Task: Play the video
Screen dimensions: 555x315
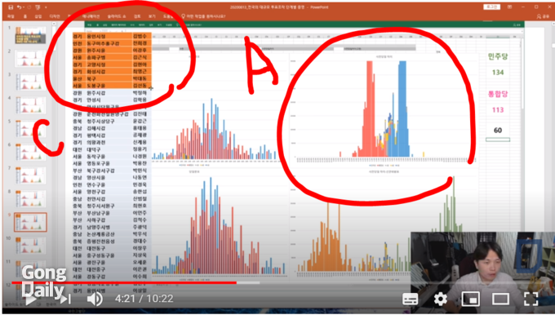Action: tap(30, 299)
